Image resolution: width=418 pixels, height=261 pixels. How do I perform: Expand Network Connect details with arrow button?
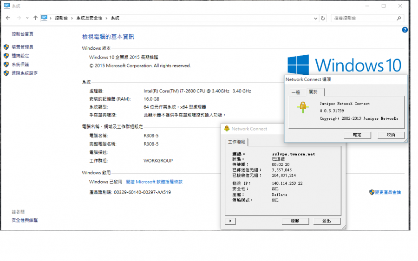(230, 221)
